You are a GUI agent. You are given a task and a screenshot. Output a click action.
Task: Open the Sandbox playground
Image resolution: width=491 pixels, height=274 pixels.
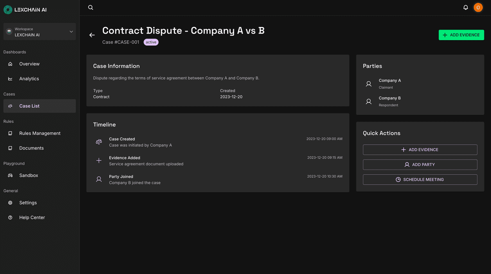coord(40,175)
